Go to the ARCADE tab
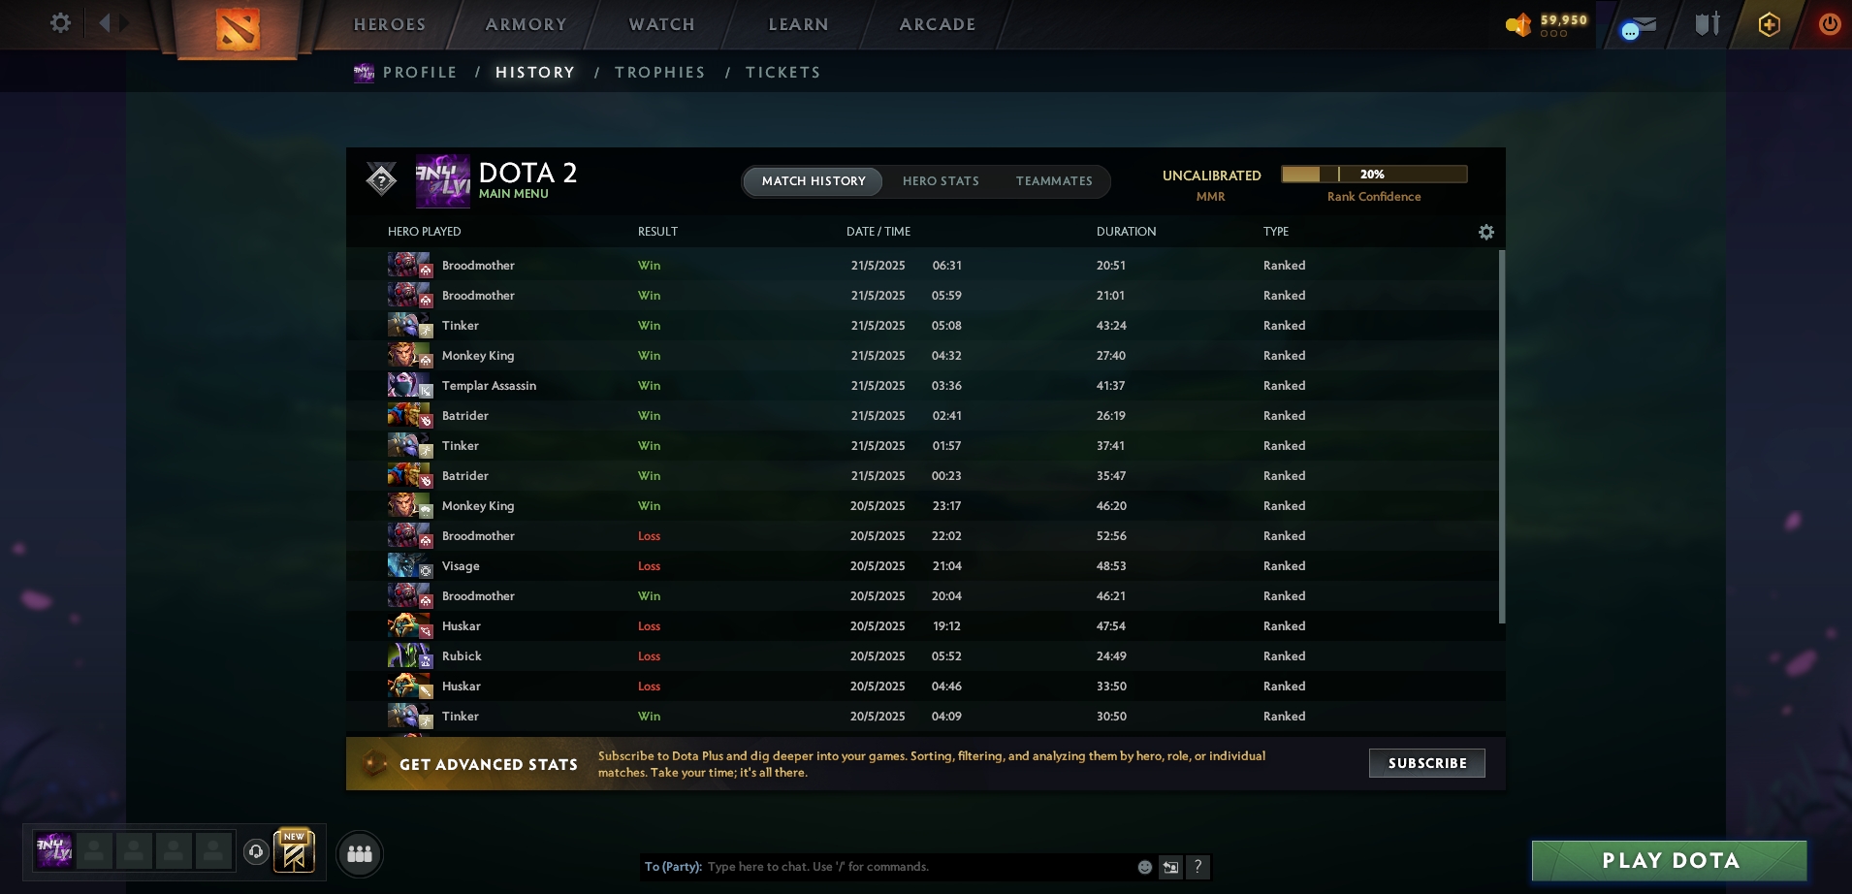 tap(938, 24)
